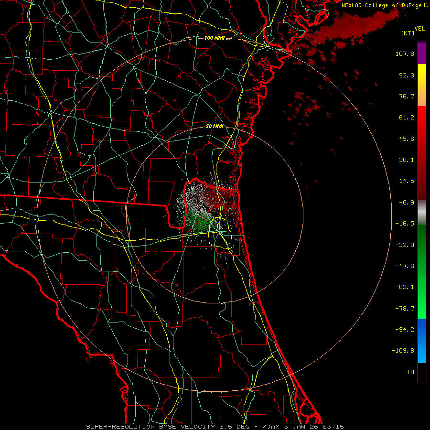This screenshot has width=430, height=430.
Task: Click the 14.5 value on the velocity scale
Action: 407,181
